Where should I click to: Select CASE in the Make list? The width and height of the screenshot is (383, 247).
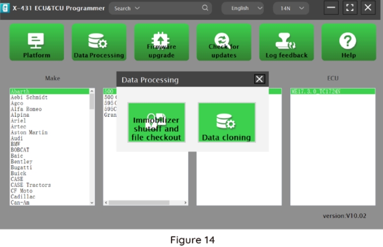[x=49, y=179]
